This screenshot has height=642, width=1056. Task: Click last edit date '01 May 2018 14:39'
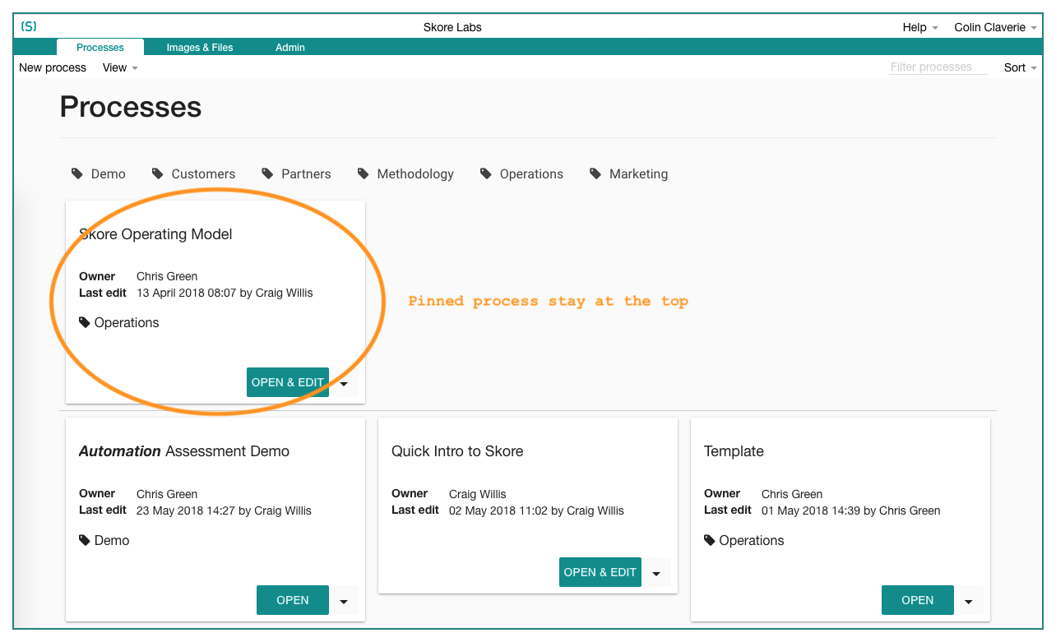pyautogui.click(x=811, y=510)
